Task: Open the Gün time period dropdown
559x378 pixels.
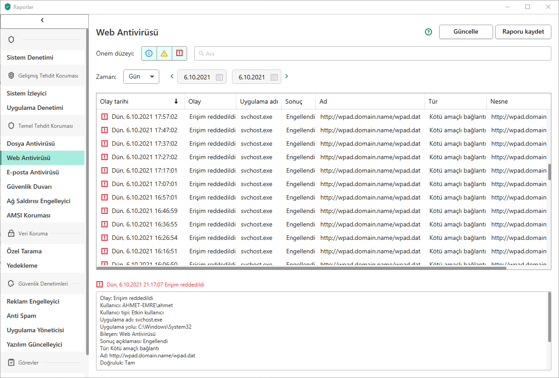Action: click(141, 77)
